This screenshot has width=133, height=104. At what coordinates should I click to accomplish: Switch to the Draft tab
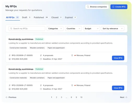[x=26, y=17]
